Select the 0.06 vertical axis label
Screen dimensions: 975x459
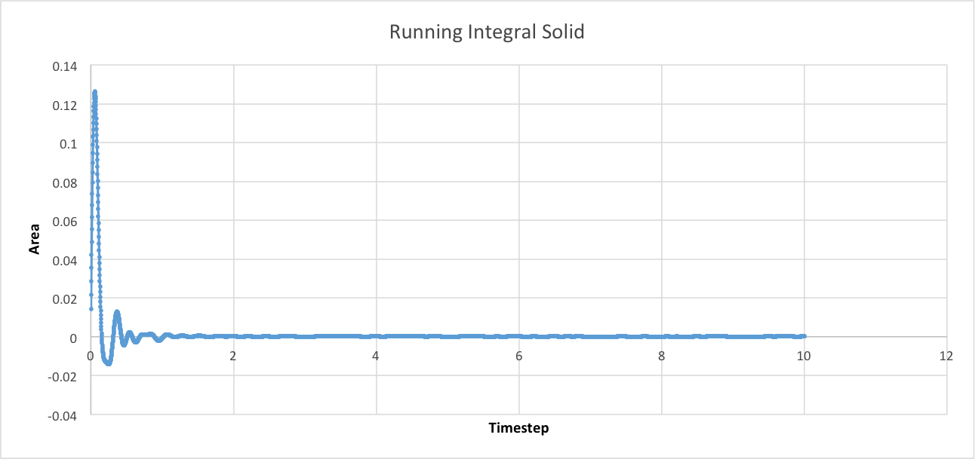[x=65, y=222]
